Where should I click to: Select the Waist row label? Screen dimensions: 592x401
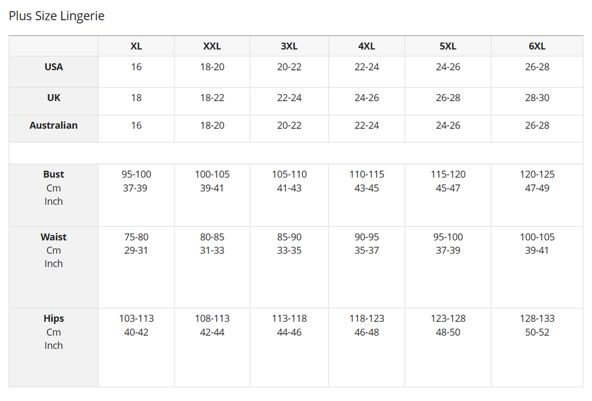click(54, 237)
